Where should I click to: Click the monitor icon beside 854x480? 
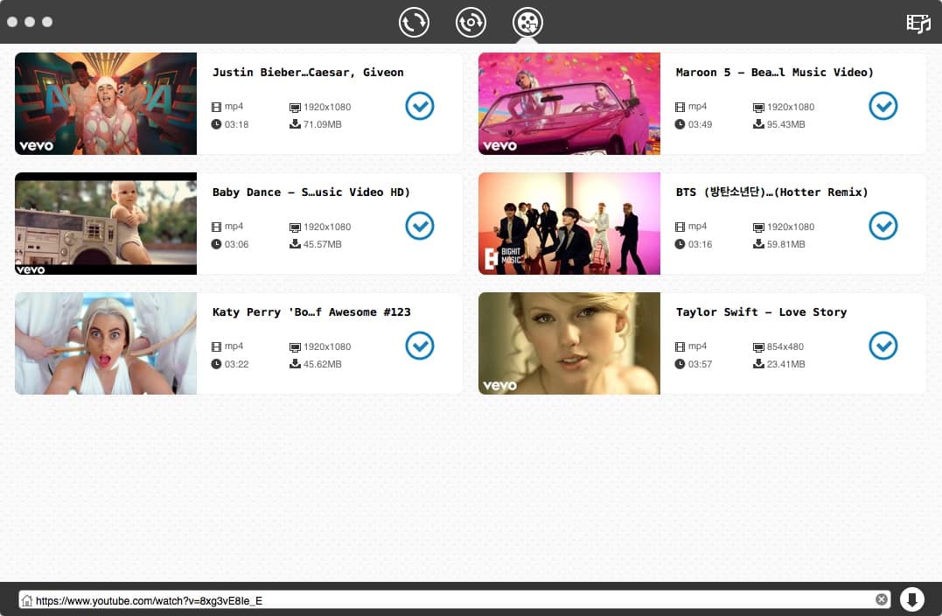pos(759,347)
